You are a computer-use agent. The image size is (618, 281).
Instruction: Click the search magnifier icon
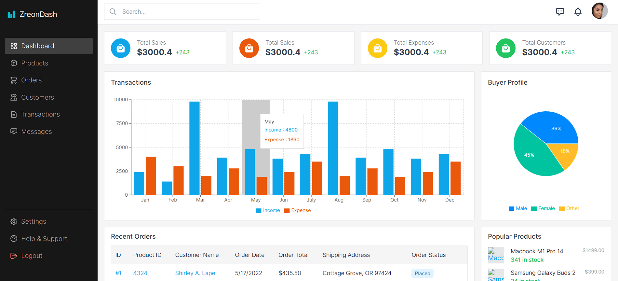[113, 12]
